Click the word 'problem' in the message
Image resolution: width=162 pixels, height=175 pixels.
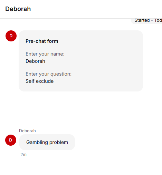point(59,143)
